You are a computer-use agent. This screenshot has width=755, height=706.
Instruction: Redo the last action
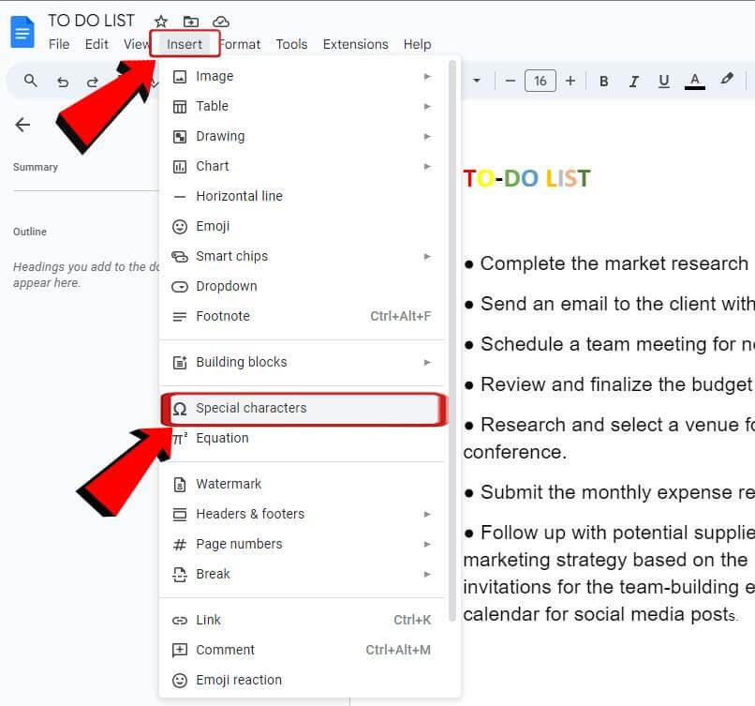(93, 81)
